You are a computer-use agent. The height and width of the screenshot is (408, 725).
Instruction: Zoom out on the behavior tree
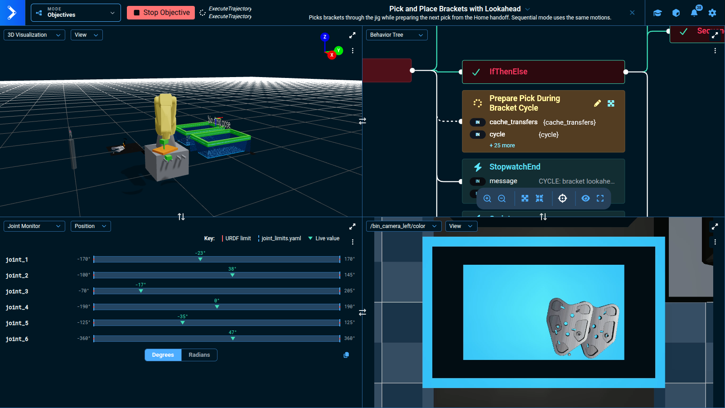point(502,199)
